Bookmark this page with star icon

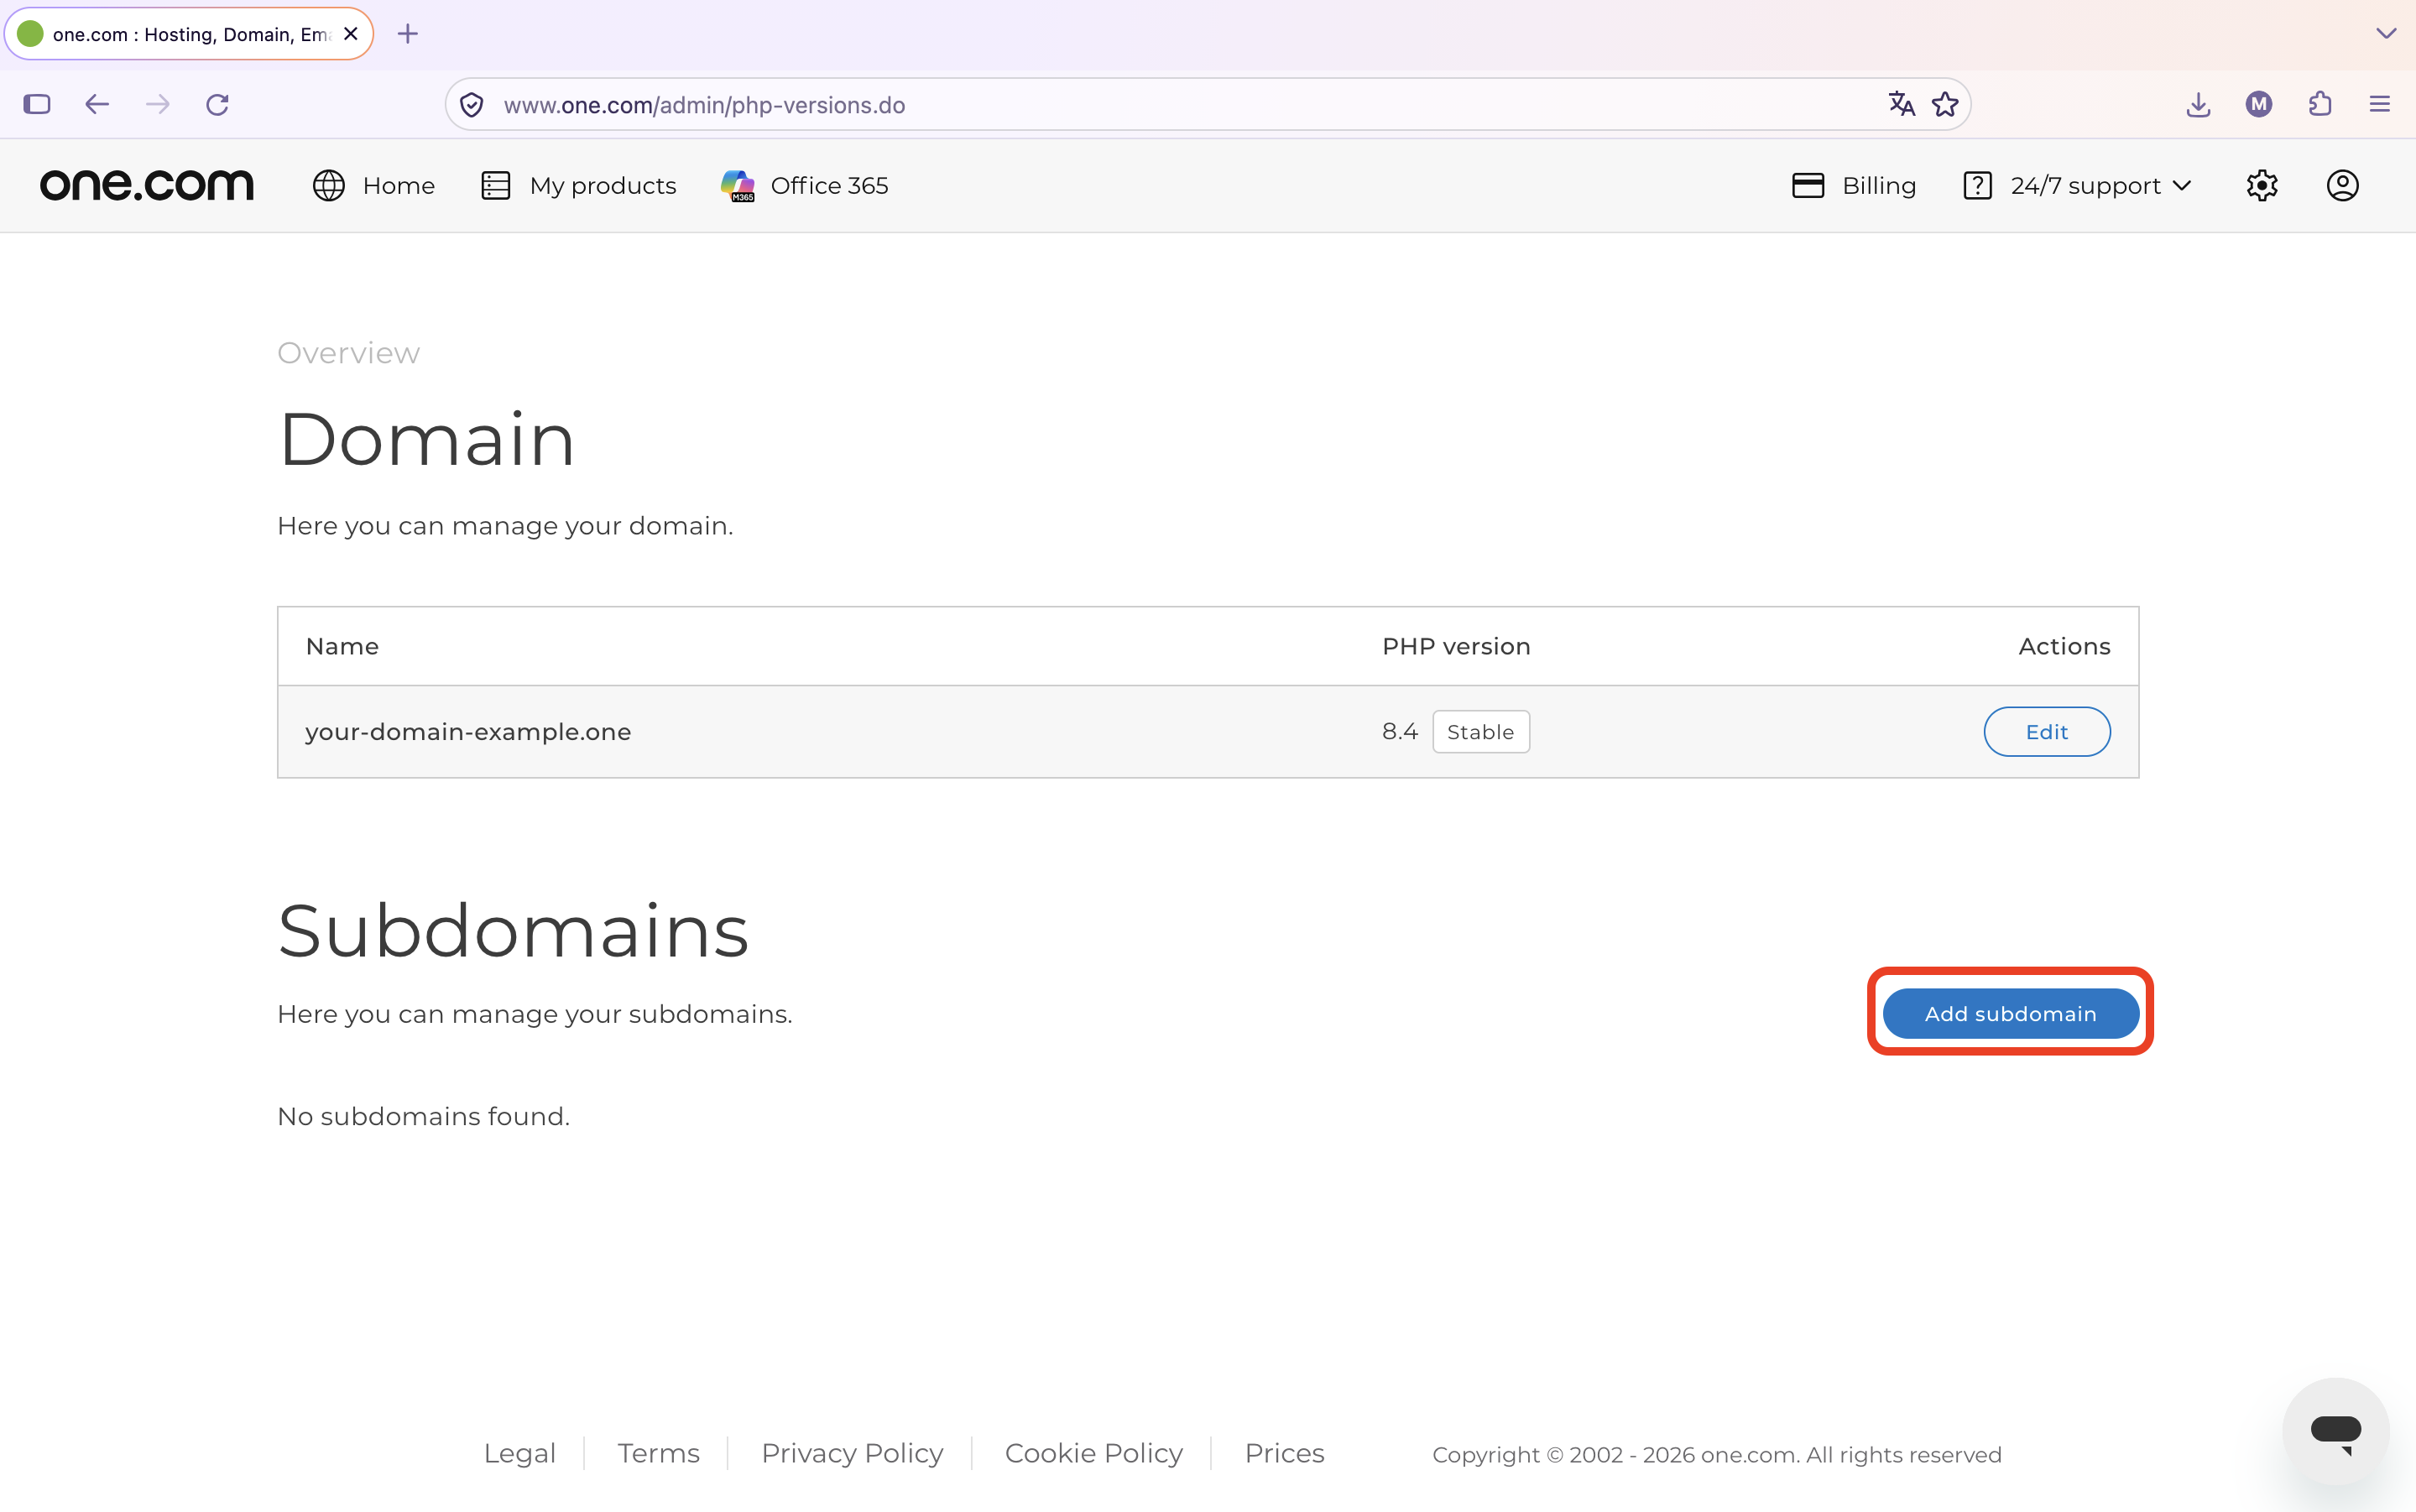click(x=1945, y=104)
